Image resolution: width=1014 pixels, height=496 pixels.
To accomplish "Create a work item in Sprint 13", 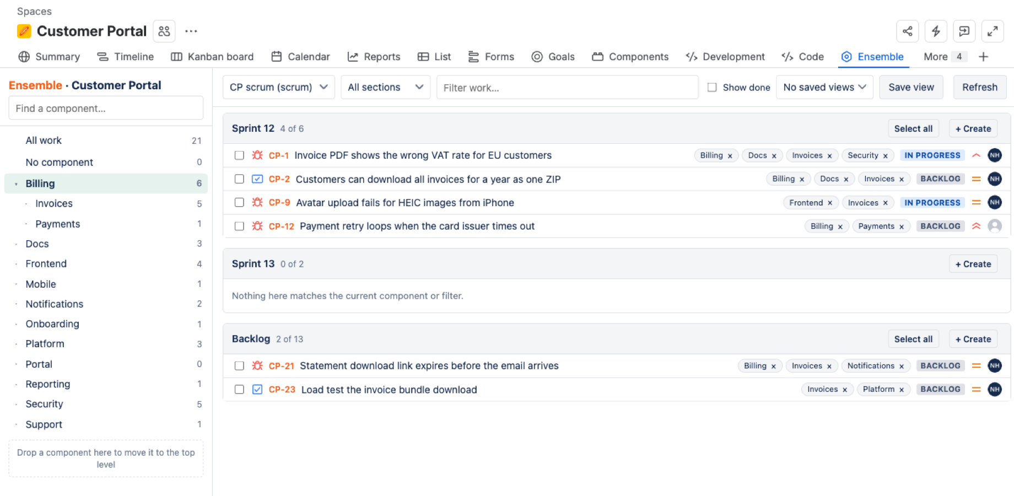I will pos(973,264).
